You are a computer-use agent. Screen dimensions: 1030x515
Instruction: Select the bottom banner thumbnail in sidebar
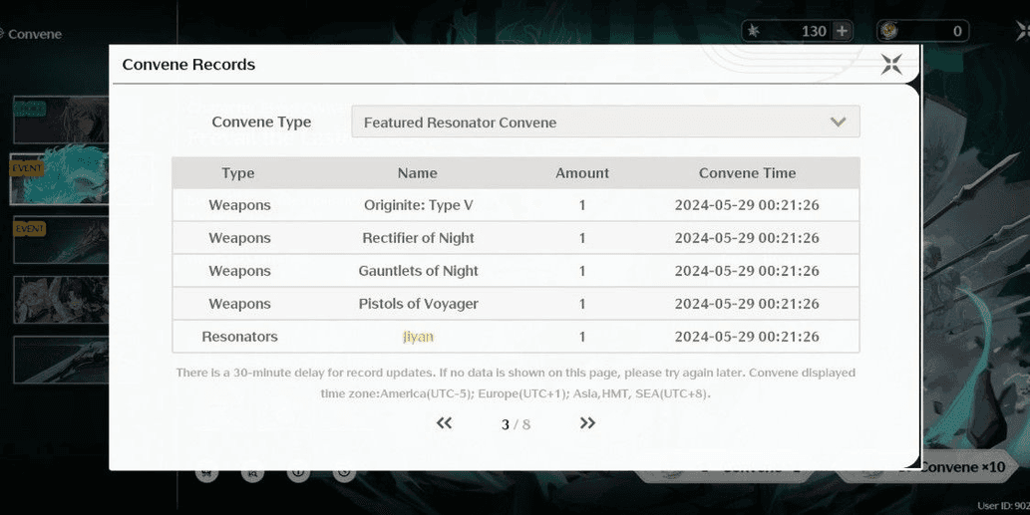60,360
